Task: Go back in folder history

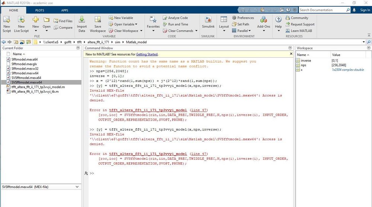Action: 4,42
